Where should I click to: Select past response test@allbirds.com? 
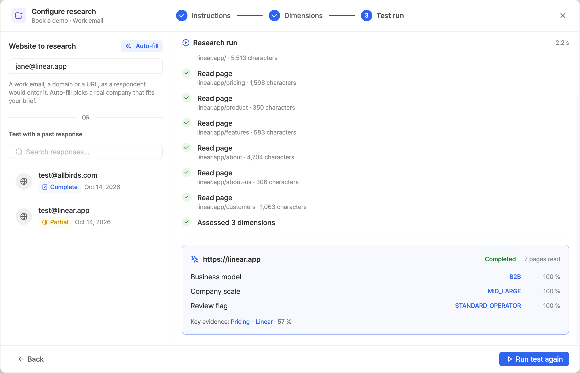(86, 181)
